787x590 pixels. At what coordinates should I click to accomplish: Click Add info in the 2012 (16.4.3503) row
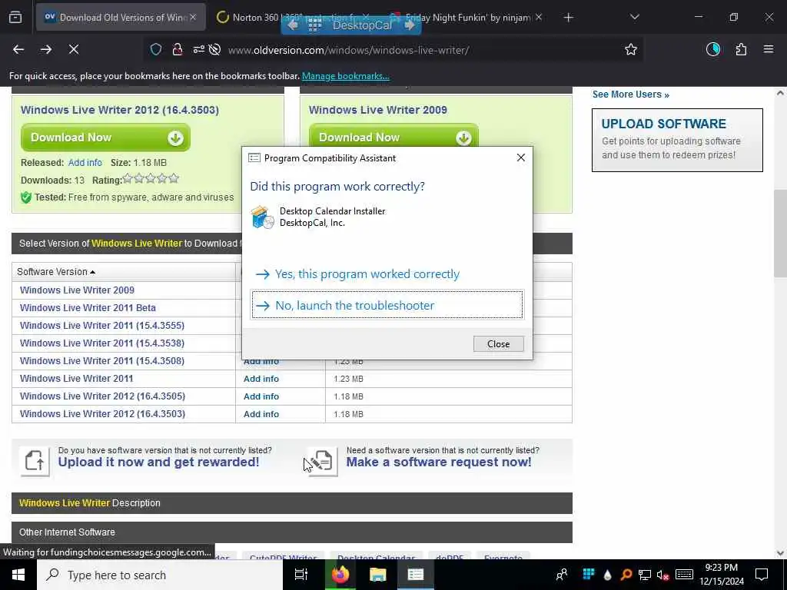261,414
